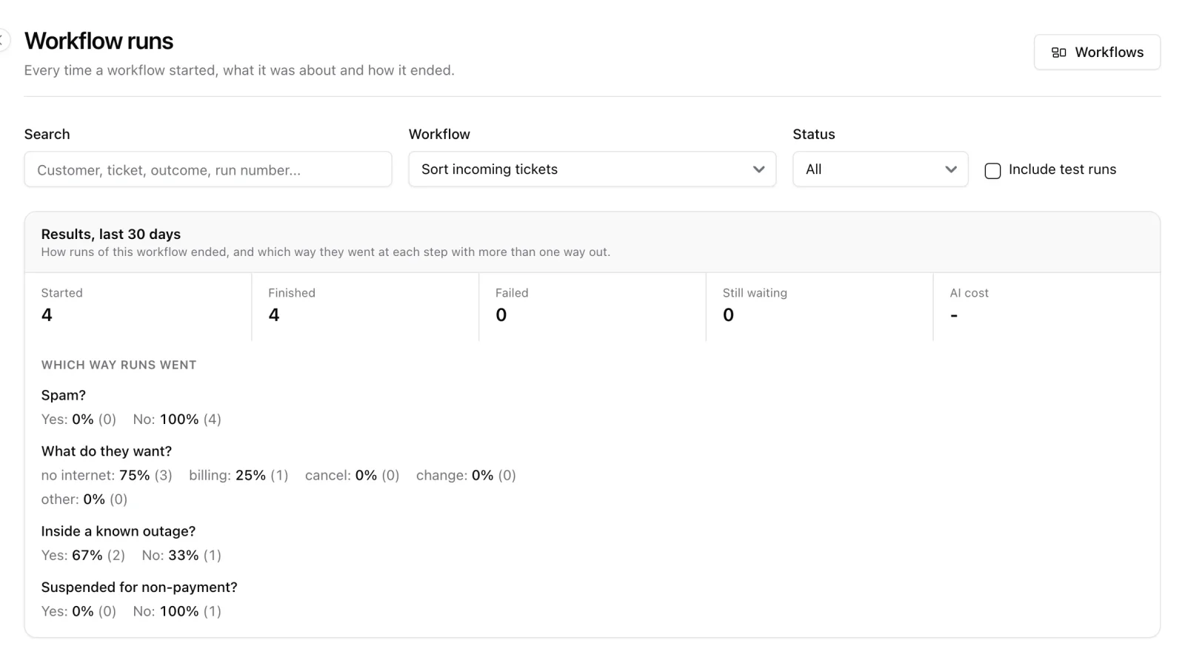This screenshot has height=660, width=1185.
Task: Enable the Include test runs checkbox
Action: click(992, 171)
